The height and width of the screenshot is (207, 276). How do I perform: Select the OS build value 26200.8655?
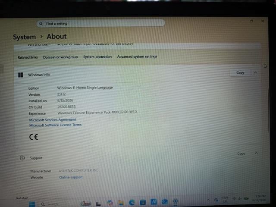pos(66,107)
